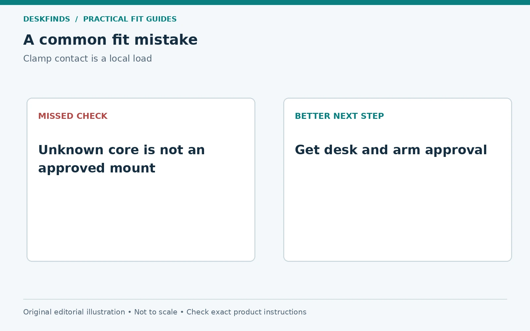The width and height of the screenshot is (530, 331).
Task: Select 'Get desk and arm approval' text
Action: pyautogui.click(x=391, y=150)
